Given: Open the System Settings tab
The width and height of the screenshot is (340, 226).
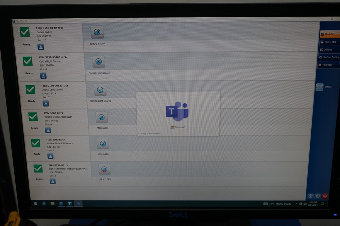Looking at the screenshot, I should (x=329, y=57).
